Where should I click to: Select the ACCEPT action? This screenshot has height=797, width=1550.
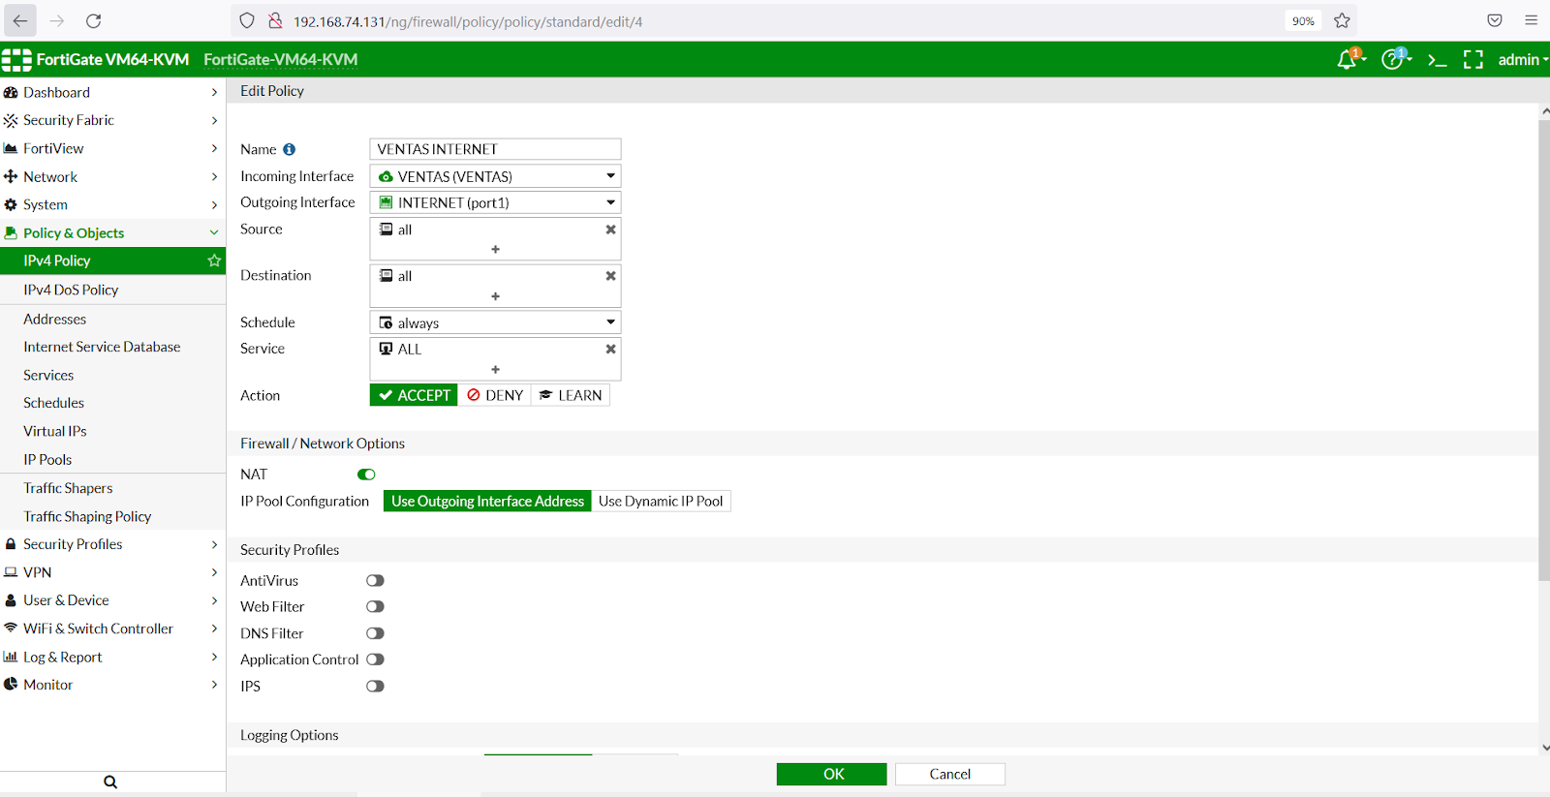[414, 395]
